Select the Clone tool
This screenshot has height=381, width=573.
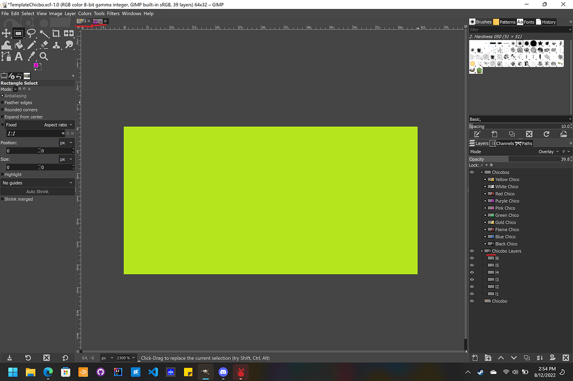coord(57,45)
